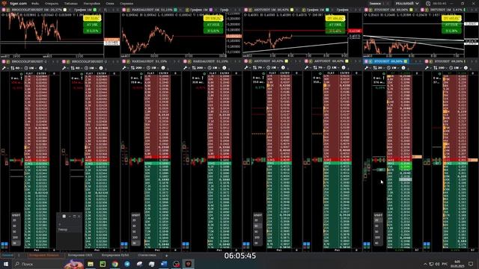
Task: Open the Открыть menu
Action: pyautogui.click(x=52, y=3)
